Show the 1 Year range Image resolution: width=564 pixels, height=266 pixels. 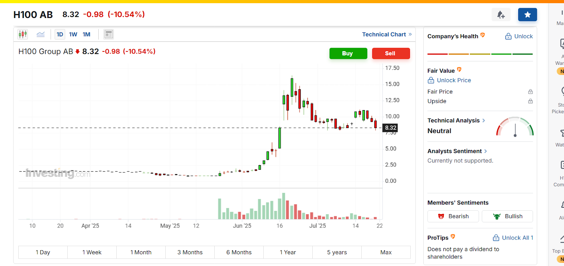pyautogui.click(x=288, y=252)
